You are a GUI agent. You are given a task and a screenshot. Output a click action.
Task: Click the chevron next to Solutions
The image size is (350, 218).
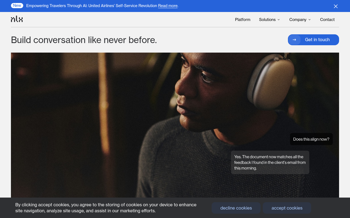(279, 19)
